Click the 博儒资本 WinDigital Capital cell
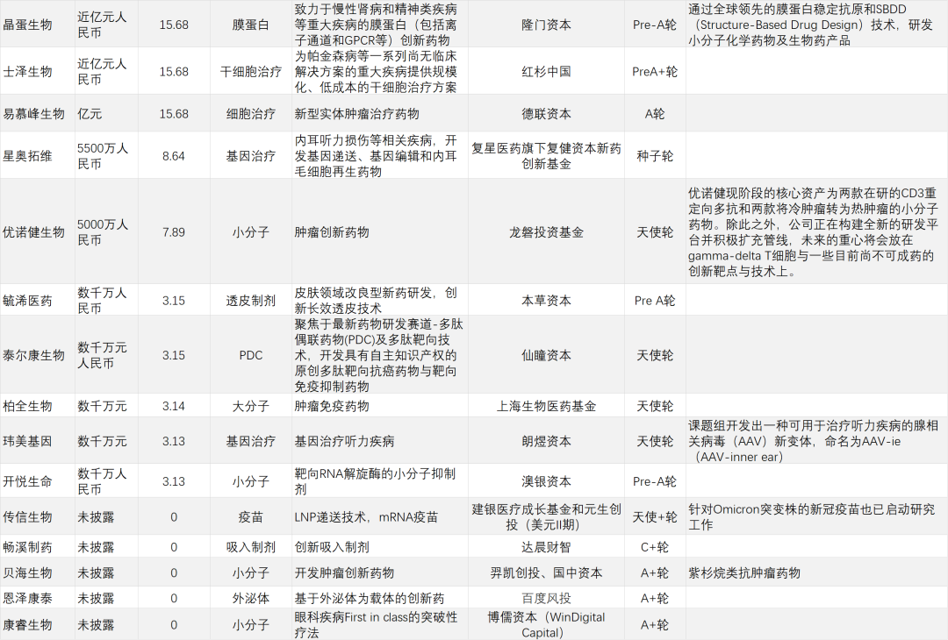This screenshot has height=640, width=948. coord(546,624)
